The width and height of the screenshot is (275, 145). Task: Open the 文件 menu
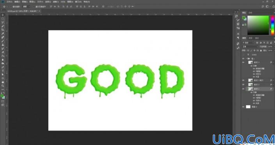tap(9, 2)
